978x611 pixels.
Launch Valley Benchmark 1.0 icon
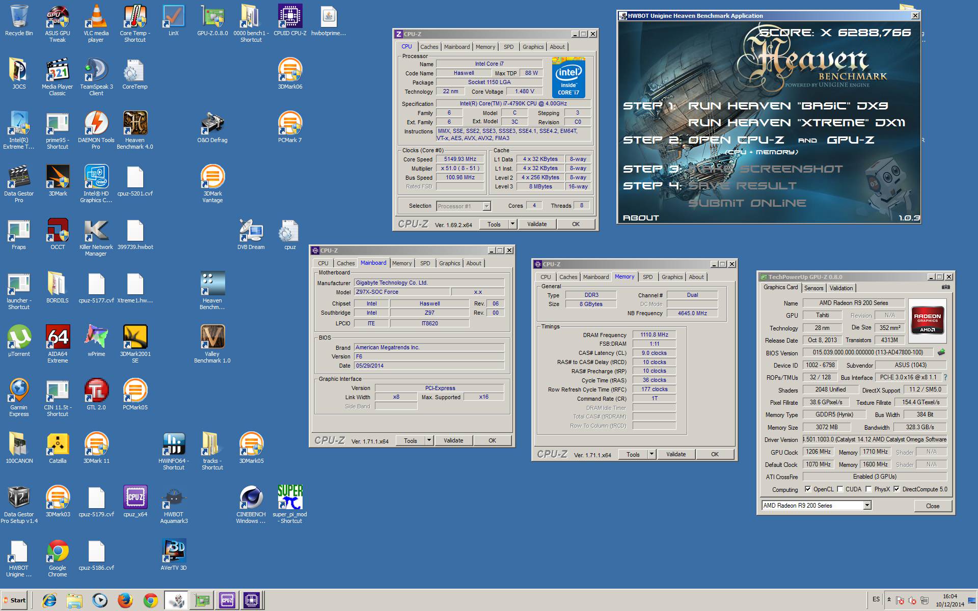click(x=212, y=344)
